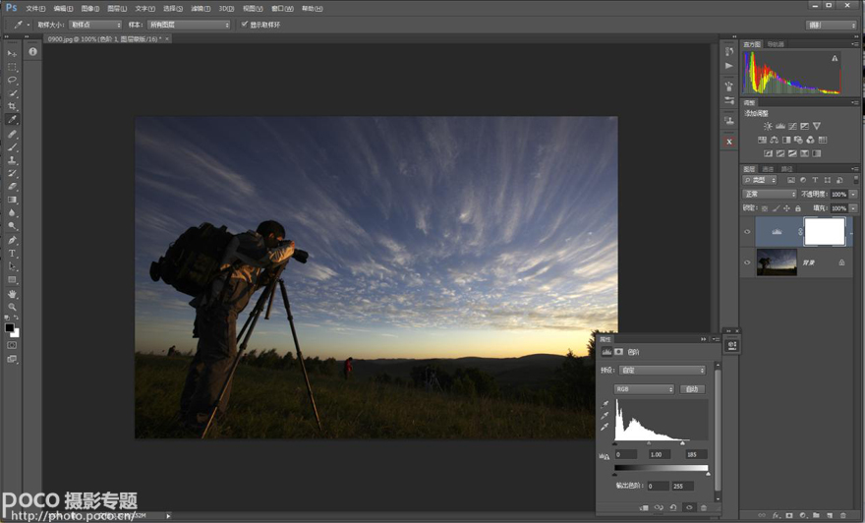Switch to the Navigator tab beside Histogram
This screenshot has width=865, height=523.
(x=776, y=44)
